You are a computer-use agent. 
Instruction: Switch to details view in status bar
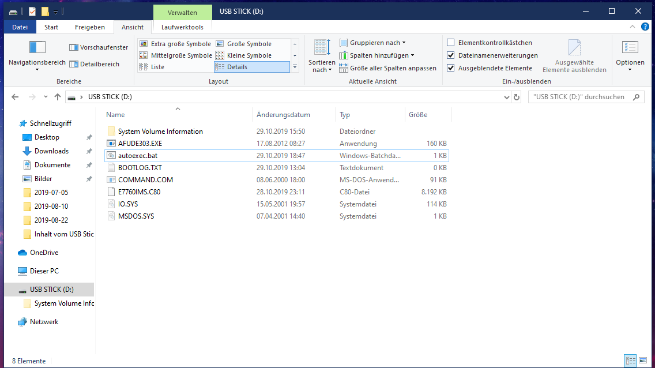pos(630,361)
